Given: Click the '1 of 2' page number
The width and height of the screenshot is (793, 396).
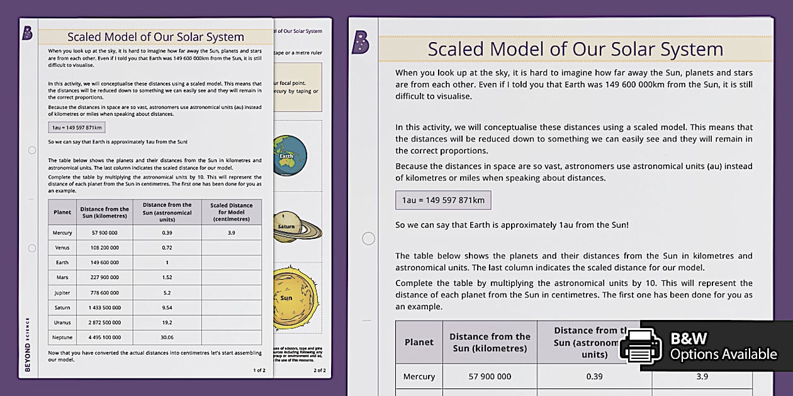Looking at the screenshot, I should tap(259, 370).
